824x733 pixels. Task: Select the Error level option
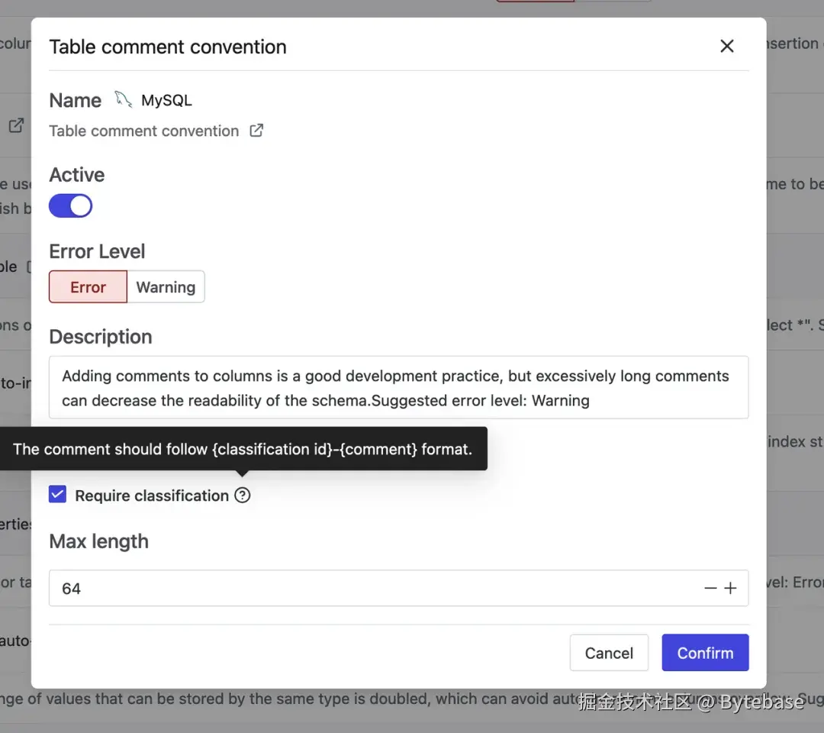coord(88,287)
